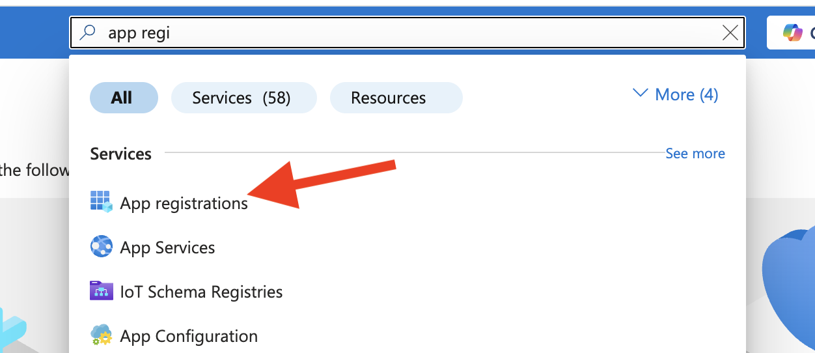The height and width of the screenshot is (353, 815).
Task: Select the All filter pill
Action: (x=124, y=98)
